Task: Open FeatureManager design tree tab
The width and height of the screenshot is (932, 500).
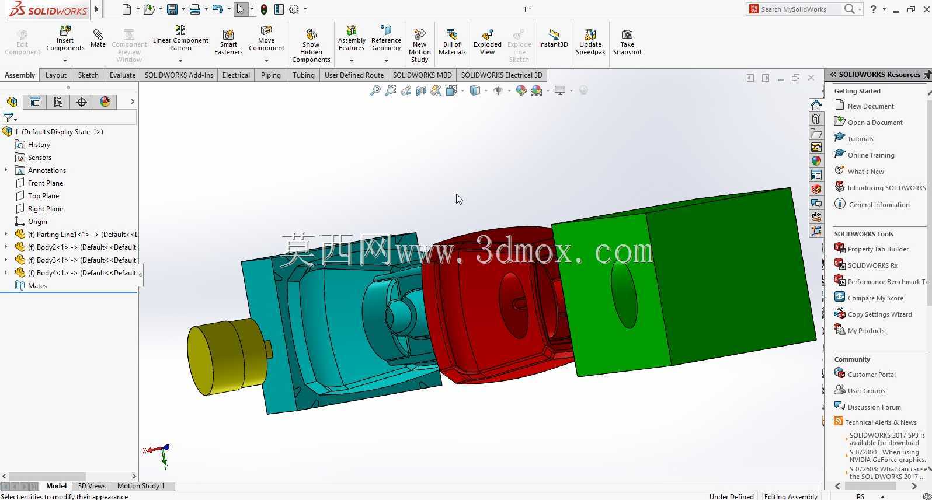Action: pos(12,102)
